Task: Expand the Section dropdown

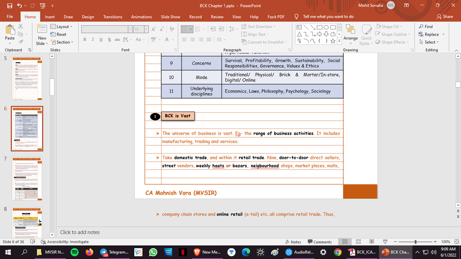Action: coord(62,42)
